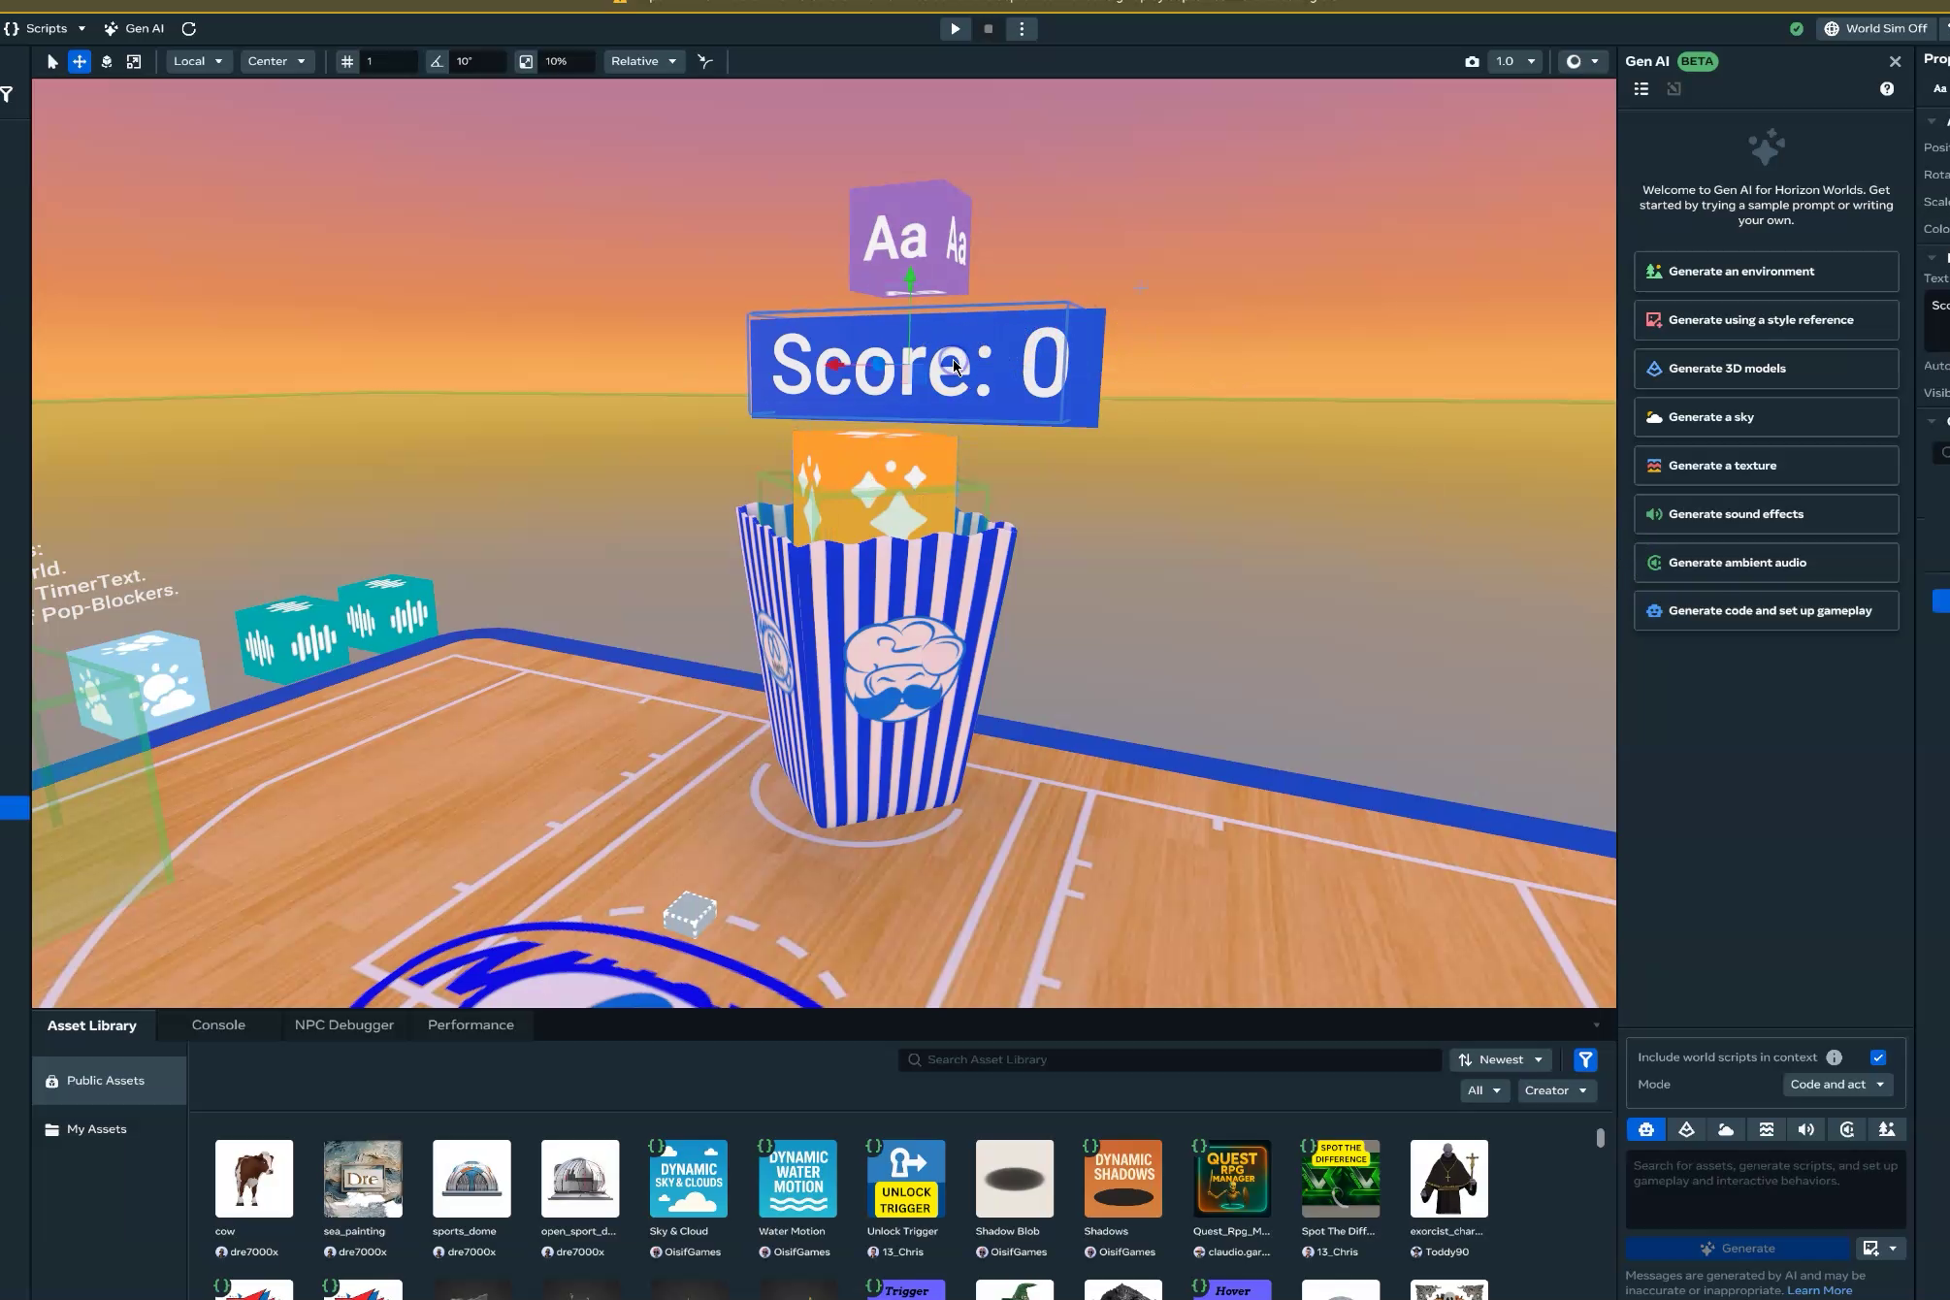The height and width of the screenshot is (1300, 1950).
Task: Switch to the Console tab
Action: click(x=218, y=1024)
